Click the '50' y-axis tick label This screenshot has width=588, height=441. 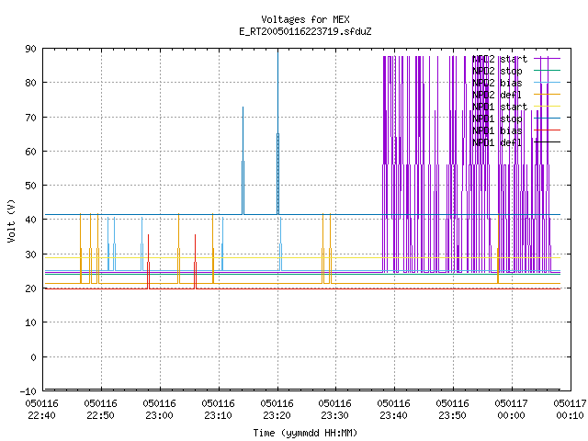click(x=30, y=186)
